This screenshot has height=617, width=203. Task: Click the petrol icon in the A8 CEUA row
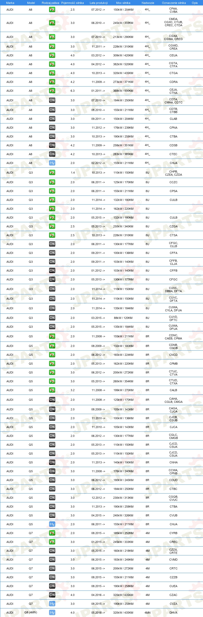point(52,55)
